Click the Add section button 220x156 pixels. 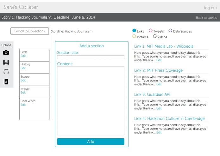91,141
